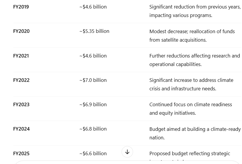The image size is (242, 164).
Task: Click the FY2021 row label
Action: coord(21,56)
